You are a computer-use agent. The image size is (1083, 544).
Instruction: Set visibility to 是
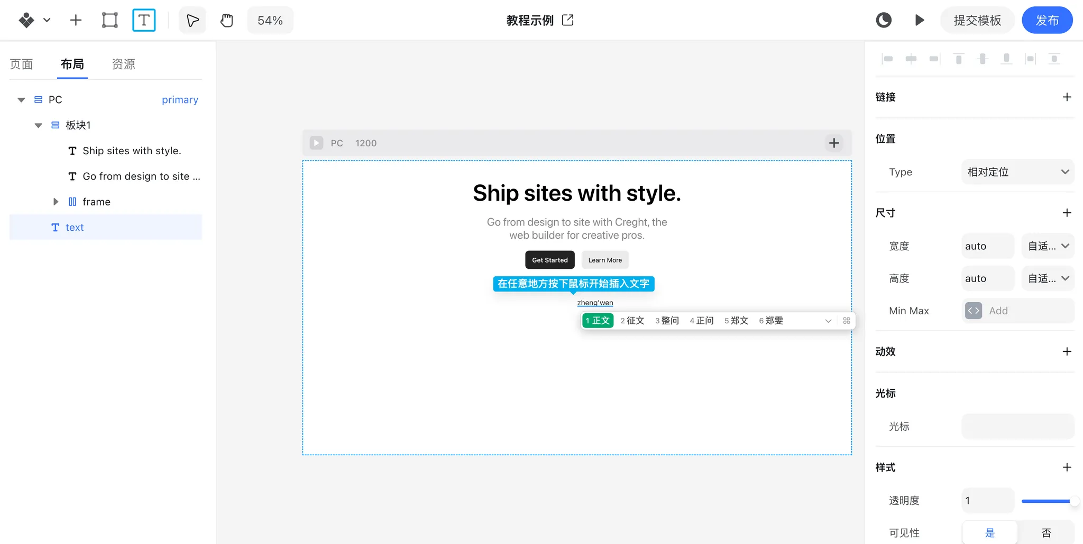click(990, 532)
